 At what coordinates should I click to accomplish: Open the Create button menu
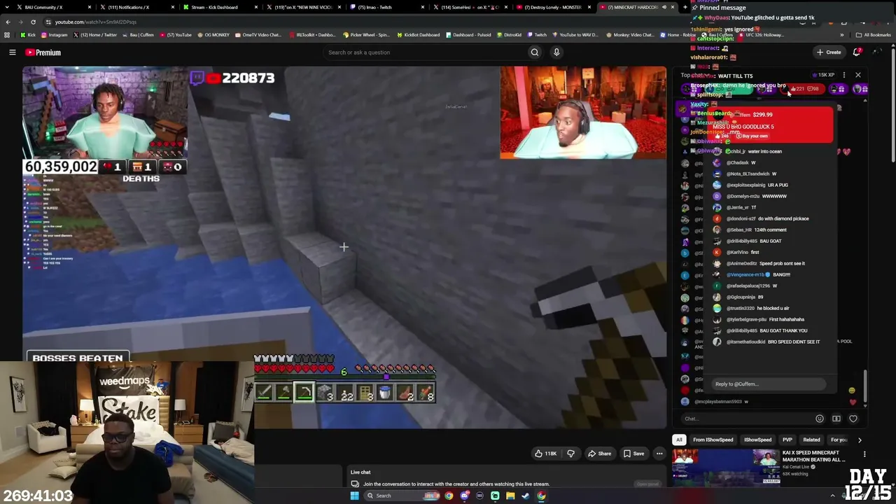point(829,52)
